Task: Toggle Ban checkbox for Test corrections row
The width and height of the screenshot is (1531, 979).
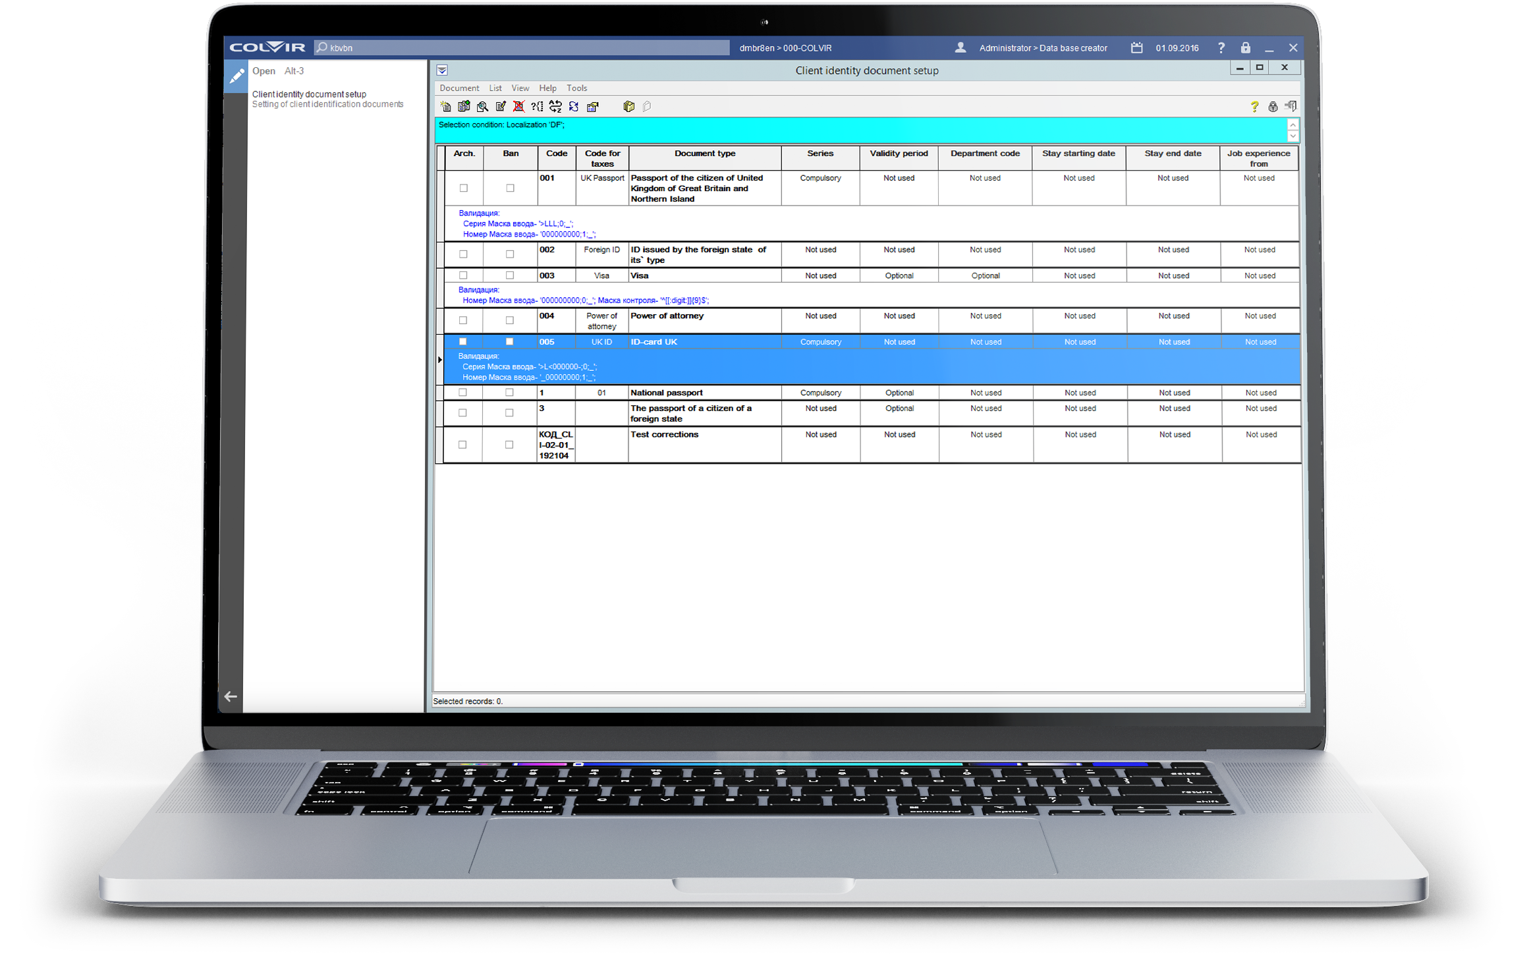Action: pos(509,445)
